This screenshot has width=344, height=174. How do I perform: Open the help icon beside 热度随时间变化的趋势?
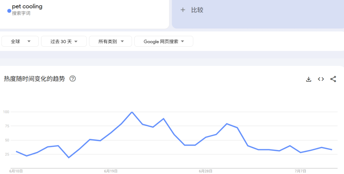click(73, 79)
